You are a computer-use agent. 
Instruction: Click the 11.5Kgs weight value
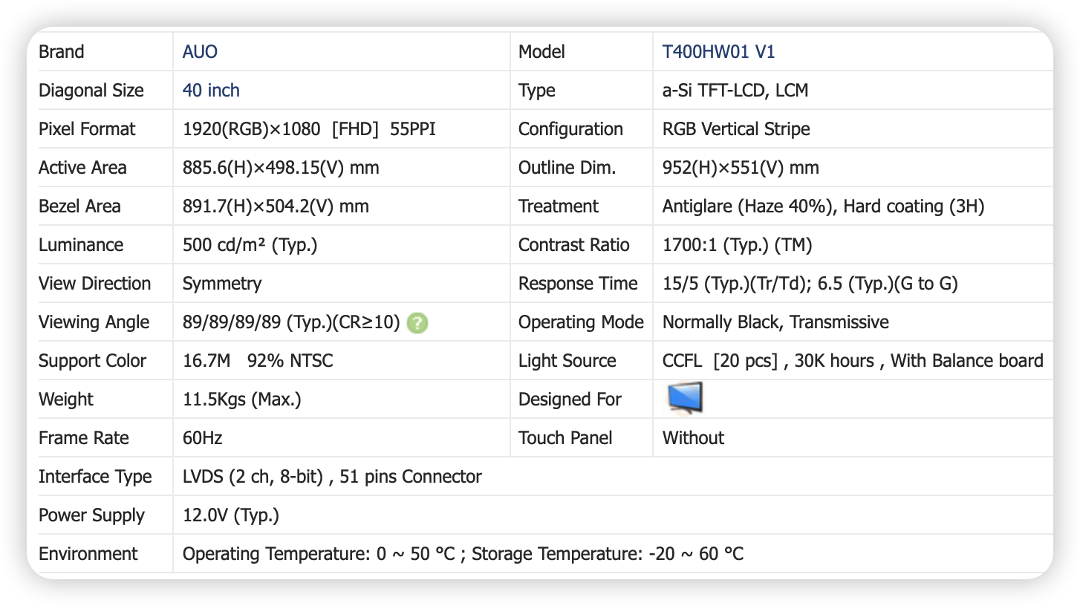click(241, 400)
